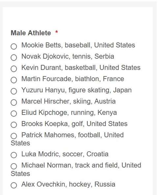Pick Brooks Koepka, golf option
This screenshot has height=195, width=158.
click(14, 125)
